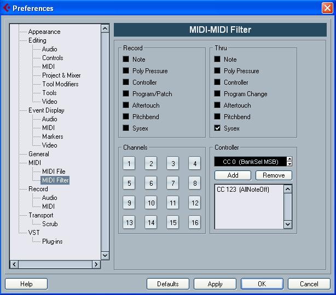
Task: Open the CC 0 BankSel MSB controller selector
Action: coord(250,161)
